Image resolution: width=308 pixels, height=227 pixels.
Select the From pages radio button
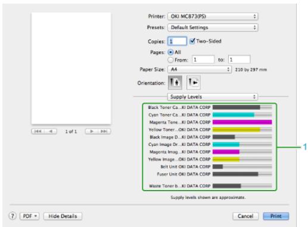pyautogui.click(x=170, y=60)
